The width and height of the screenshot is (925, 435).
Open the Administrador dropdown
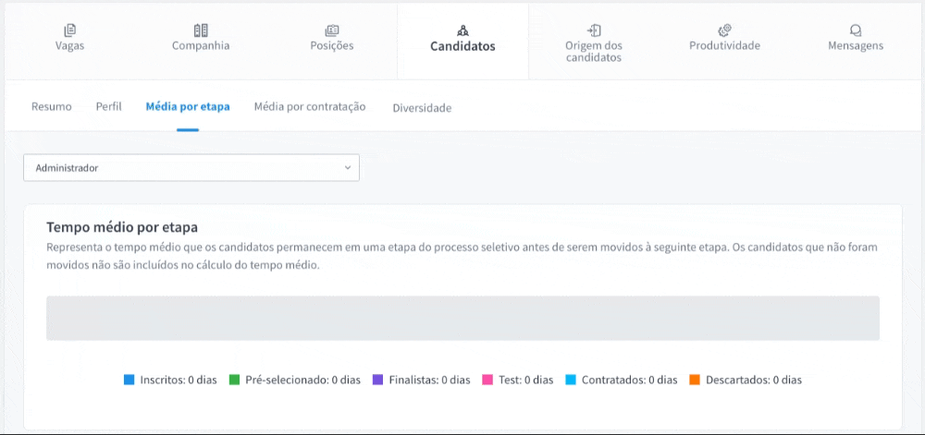pyautogui.click(x=191, y=168)
